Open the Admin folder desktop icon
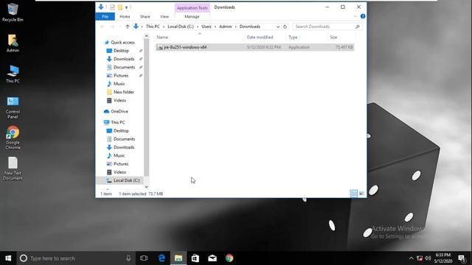The image size is (472, 265). 13,43
